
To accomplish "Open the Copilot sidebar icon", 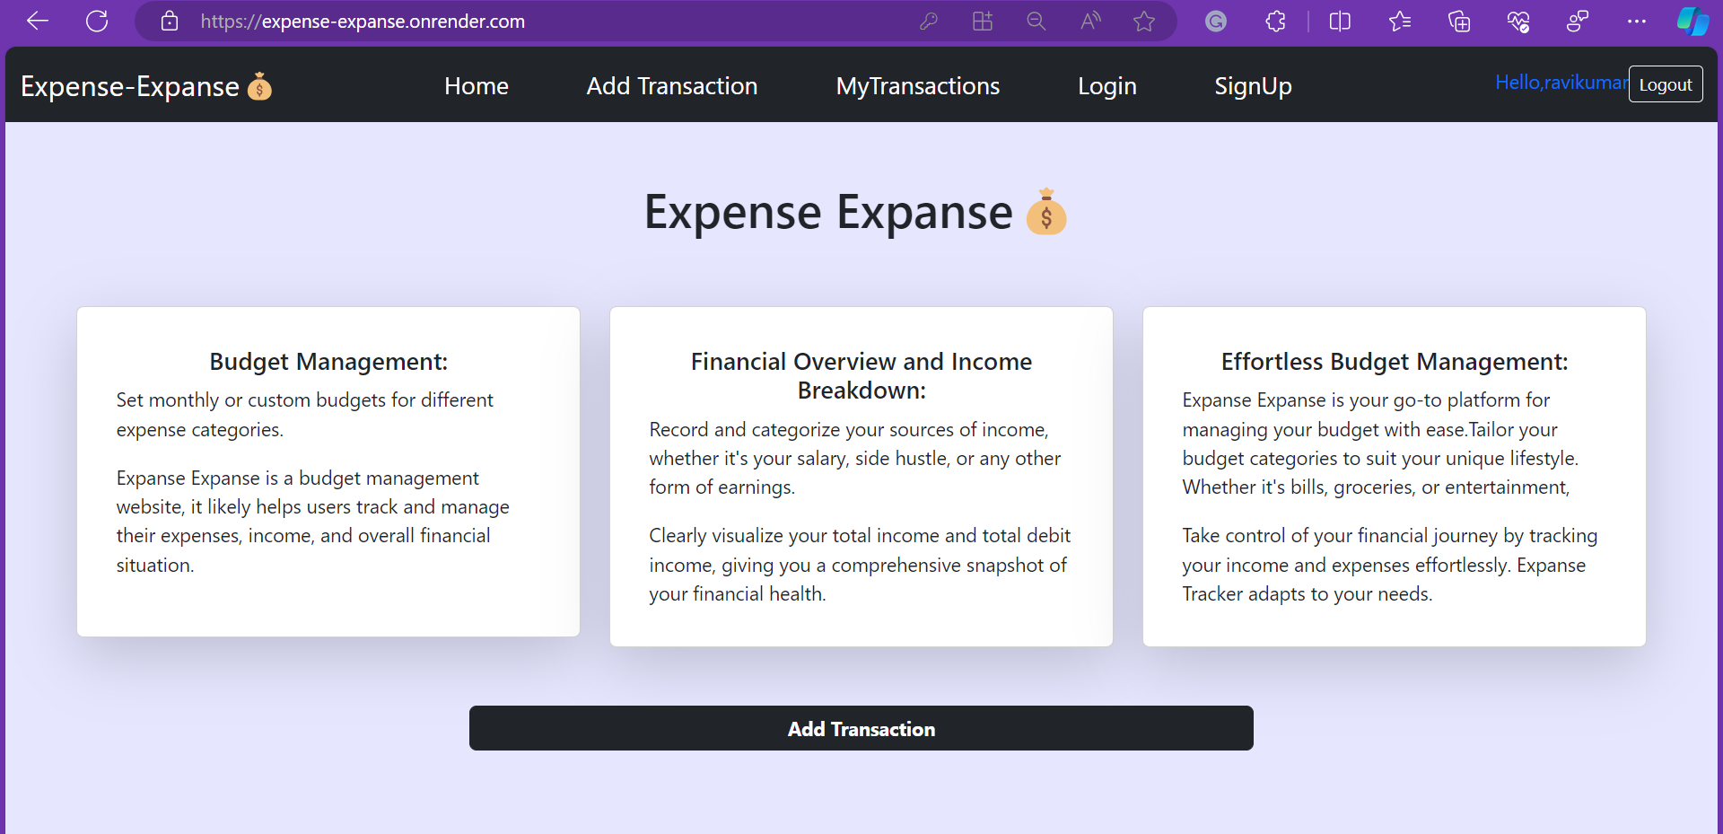I will coord(1692,21).
